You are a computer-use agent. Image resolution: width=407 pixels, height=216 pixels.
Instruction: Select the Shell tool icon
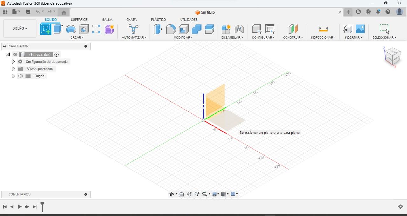coord(184,29)
